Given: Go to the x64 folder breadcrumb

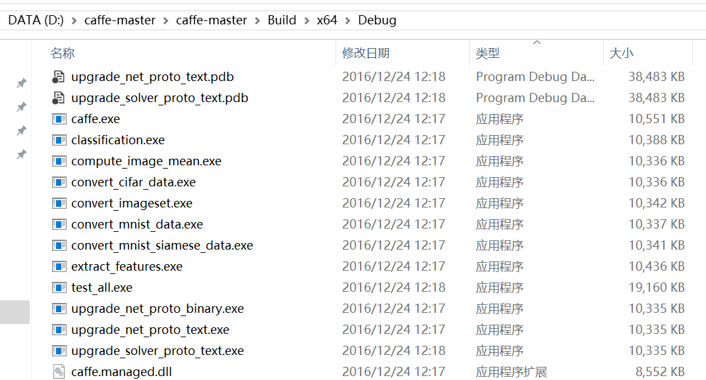Looking at the screenshot, I should pos(327,20).
